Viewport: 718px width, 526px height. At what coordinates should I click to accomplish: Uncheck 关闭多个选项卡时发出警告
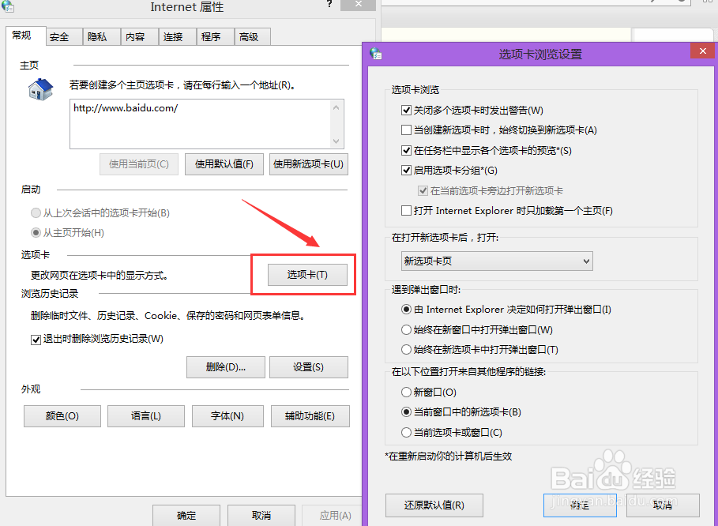[407, 110]
